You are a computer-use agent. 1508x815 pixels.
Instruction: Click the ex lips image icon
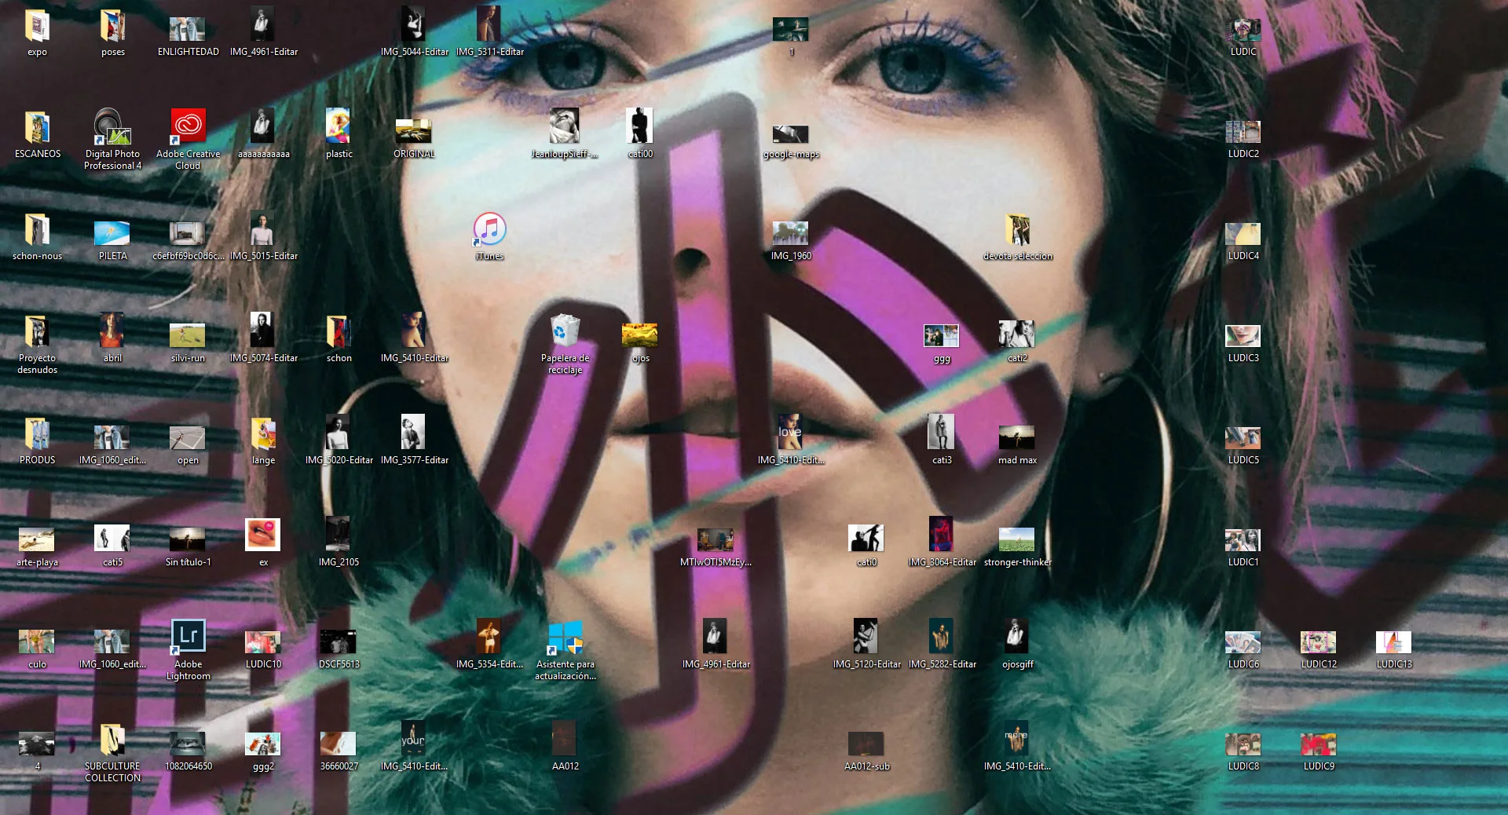tap(263, 534)
